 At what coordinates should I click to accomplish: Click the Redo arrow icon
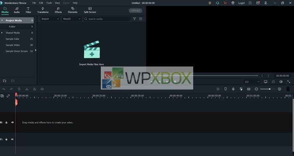(11, 89)
